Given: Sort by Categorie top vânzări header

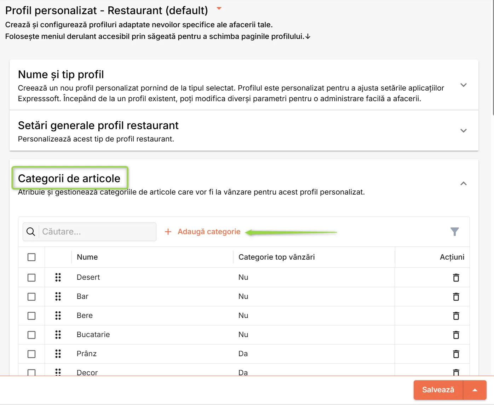Looking at the screenshot, I should pos(277,257).
